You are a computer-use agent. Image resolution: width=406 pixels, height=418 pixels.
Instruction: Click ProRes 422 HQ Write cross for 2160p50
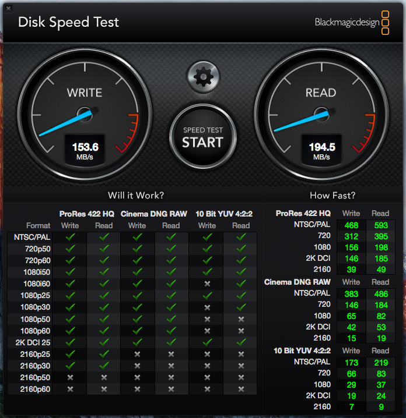click(70, 377)
